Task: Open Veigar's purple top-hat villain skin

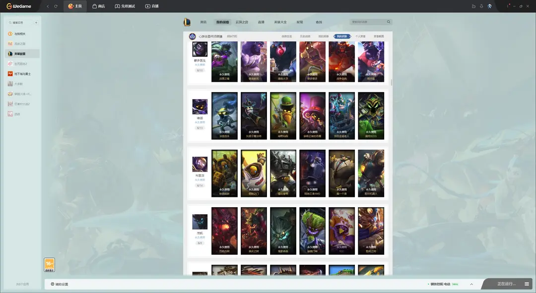Action: 313,116
